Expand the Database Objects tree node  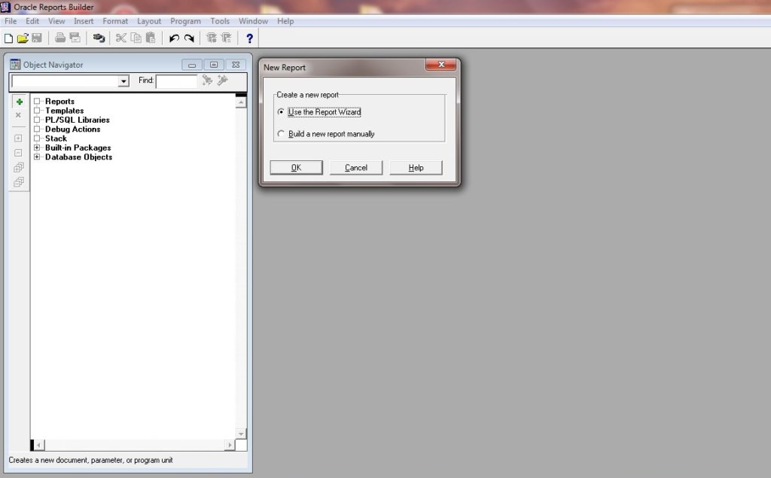click(35, 157)
